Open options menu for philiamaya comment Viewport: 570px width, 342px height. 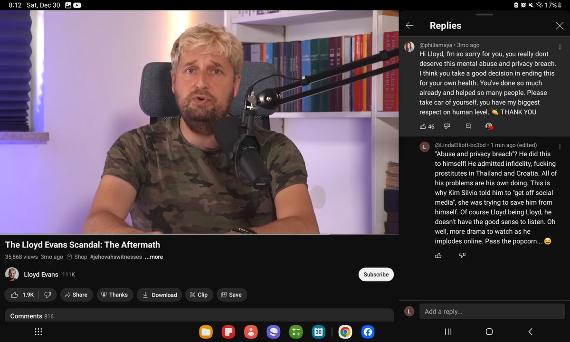click(x=560, y=47)
